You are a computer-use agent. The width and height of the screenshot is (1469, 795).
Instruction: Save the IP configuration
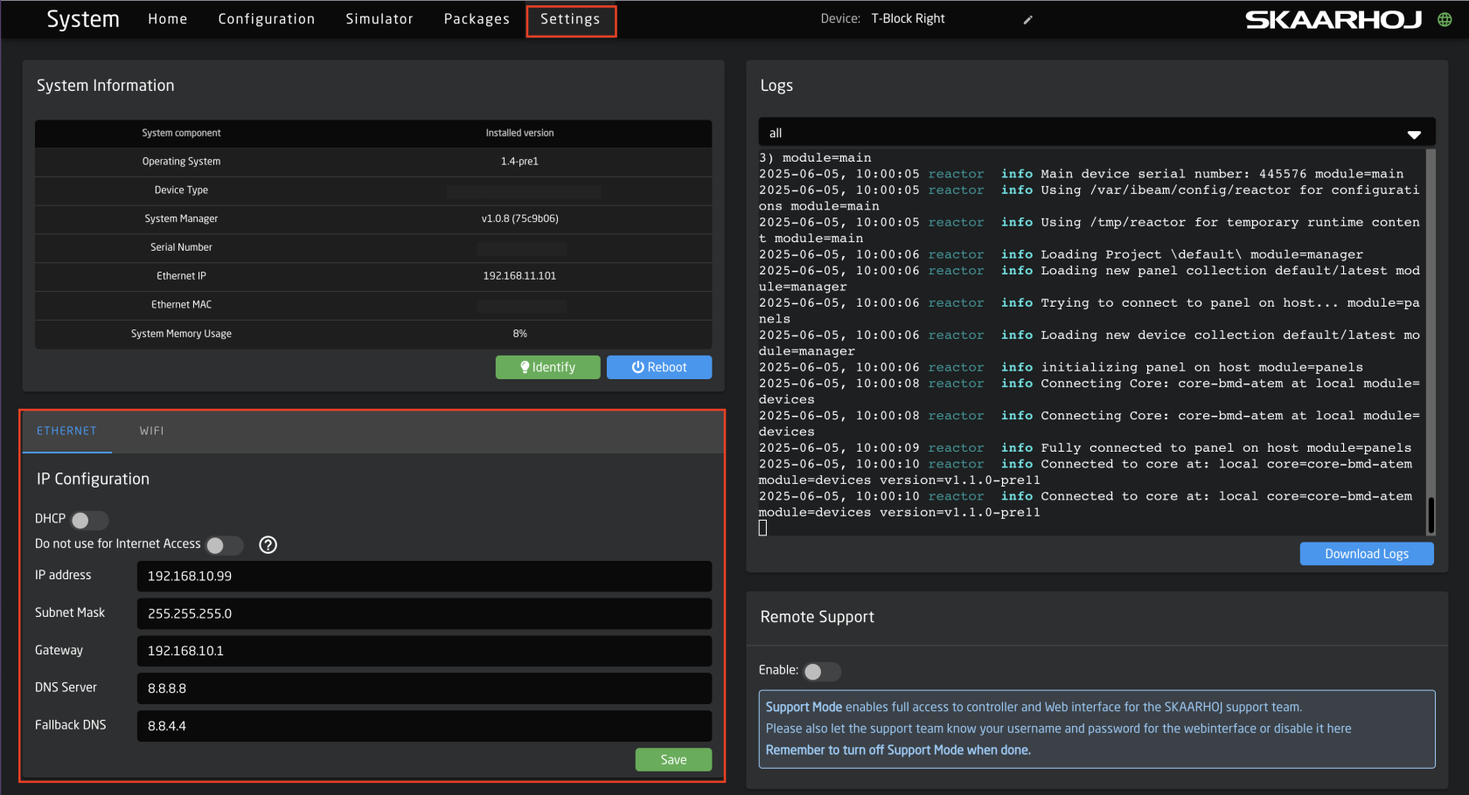(673, 760)
